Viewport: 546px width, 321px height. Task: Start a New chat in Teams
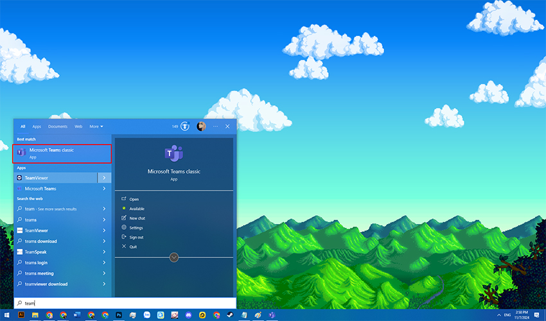(x=137, y=218)
